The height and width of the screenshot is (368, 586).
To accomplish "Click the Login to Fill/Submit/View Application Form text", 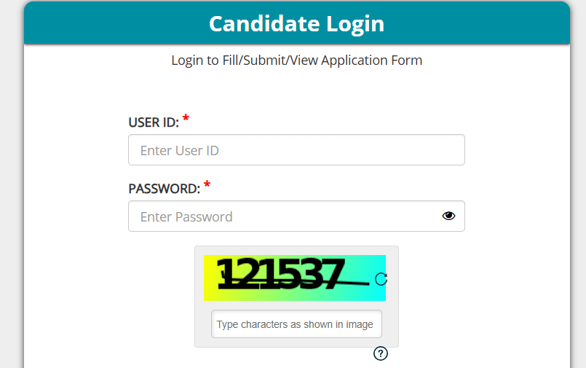I will [296, 60].
